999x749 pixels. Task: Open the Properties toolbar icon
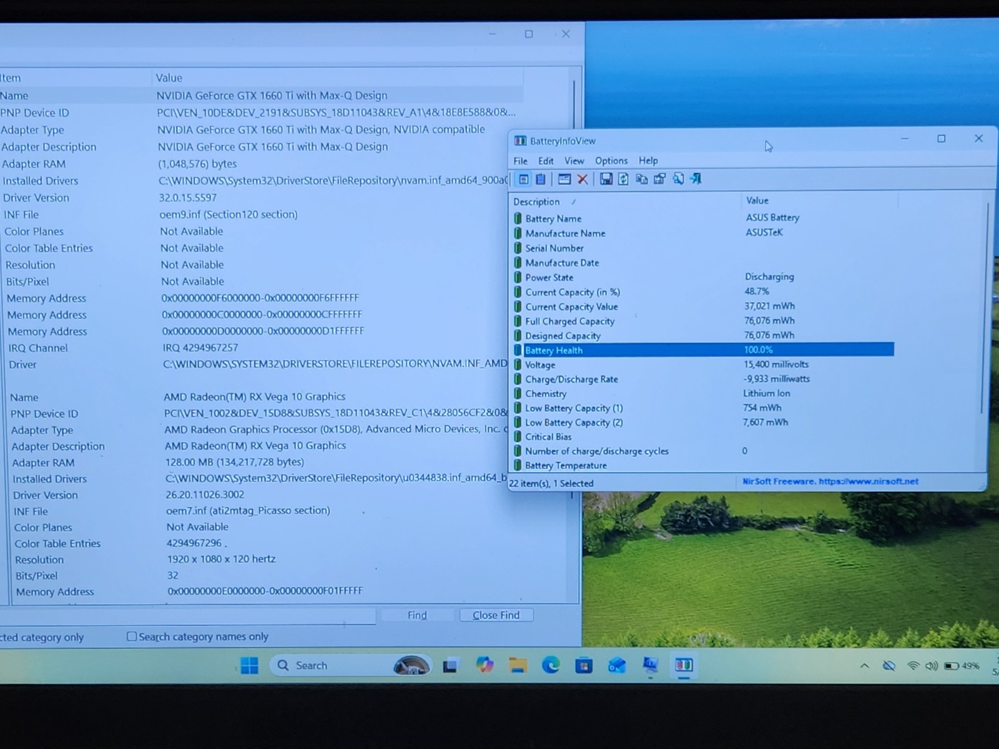pos(659,179)
